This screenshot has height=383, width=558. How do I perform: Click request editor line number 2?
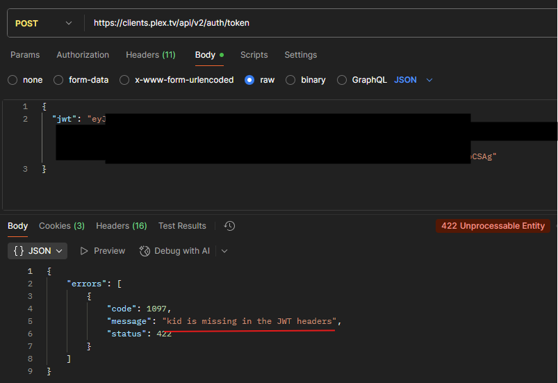coord(25,119)
